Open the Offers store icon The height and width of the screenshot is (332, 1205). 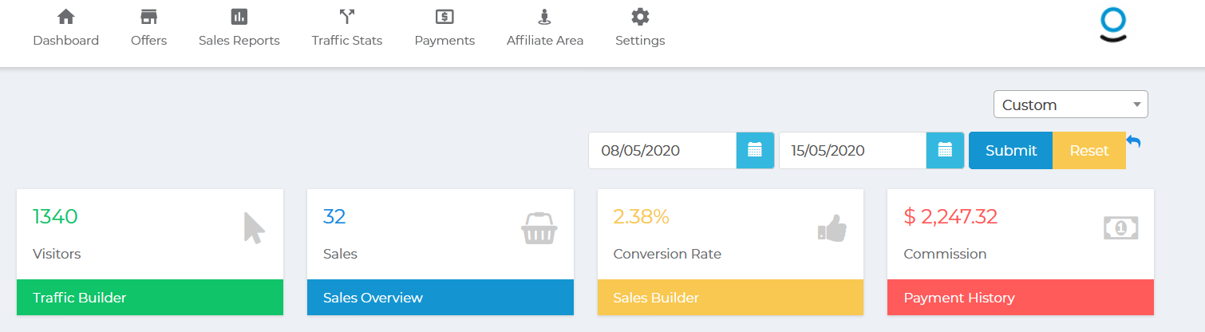pyautogui.click(x=148, y=17)
